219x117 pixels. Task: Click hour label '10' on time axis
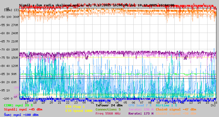tap(166, 103)
